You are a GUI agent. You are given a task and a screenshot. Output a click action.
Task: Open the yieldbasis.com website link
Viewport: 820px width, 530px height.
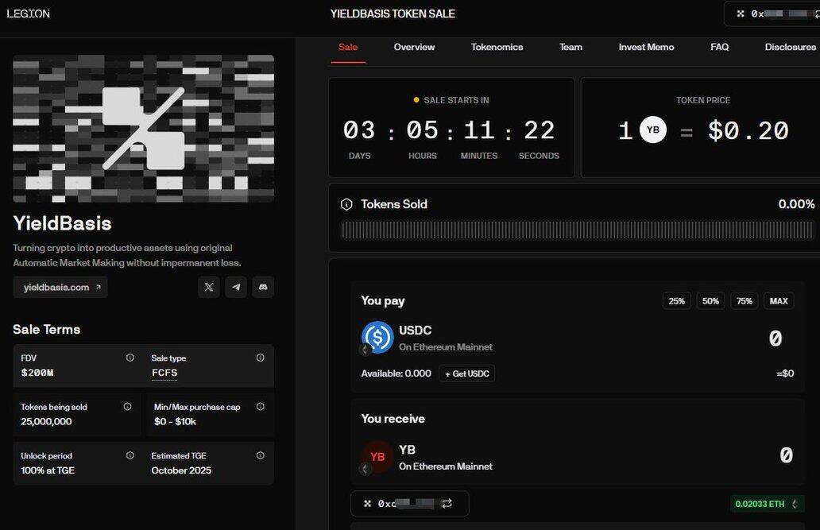pos(60,287)
